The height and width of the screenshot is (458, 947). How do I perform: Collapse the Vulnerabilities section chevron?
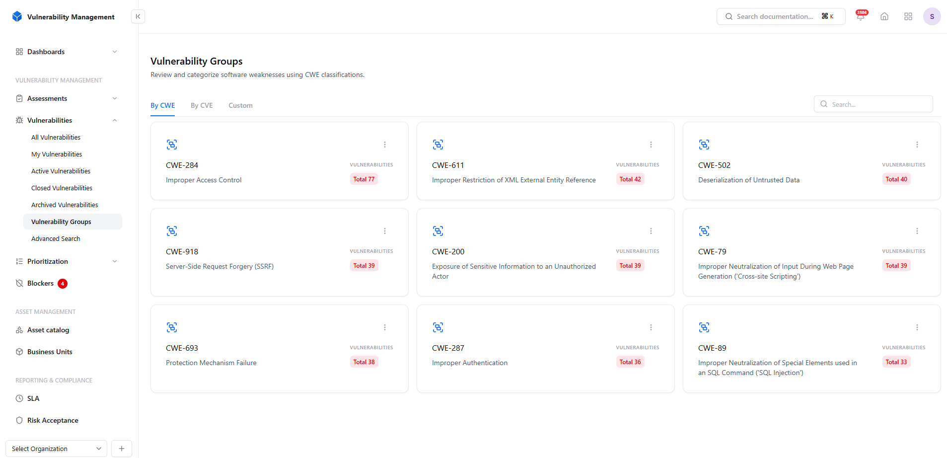pos(115,120)
